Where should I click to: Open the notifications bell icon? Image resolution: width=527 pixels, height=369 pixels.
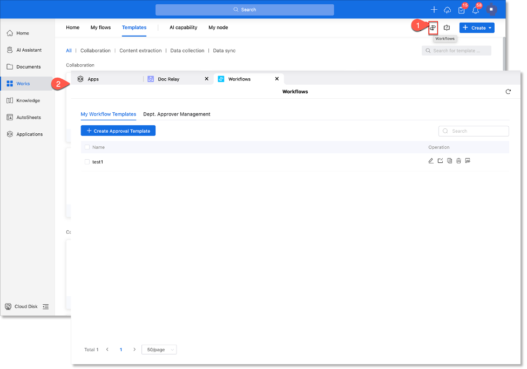[476, 10]
